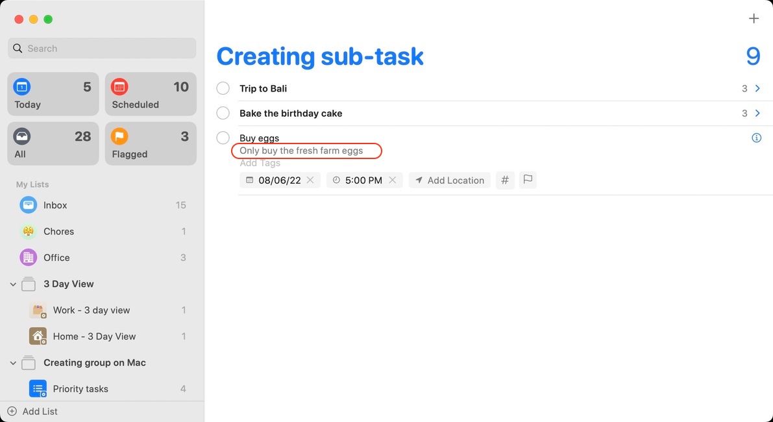Collapse the 3 Day View group
Image resolution: width=773 pixels, height=422 pixels.
13,284
